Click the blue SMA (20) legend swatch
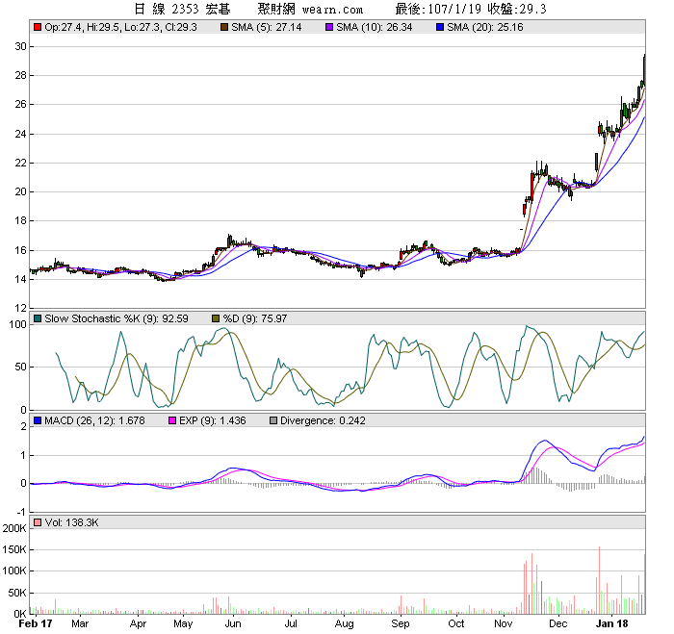 coord(440,27)
